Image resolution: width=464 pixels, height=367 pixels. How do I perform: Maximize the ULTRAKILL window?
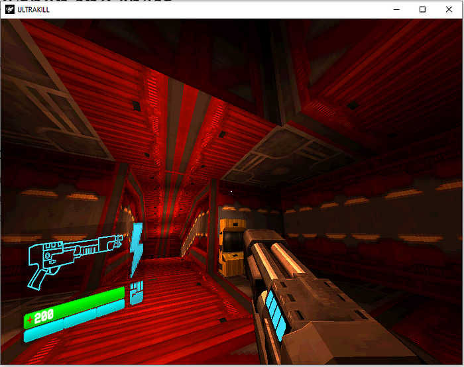point(423,9)
